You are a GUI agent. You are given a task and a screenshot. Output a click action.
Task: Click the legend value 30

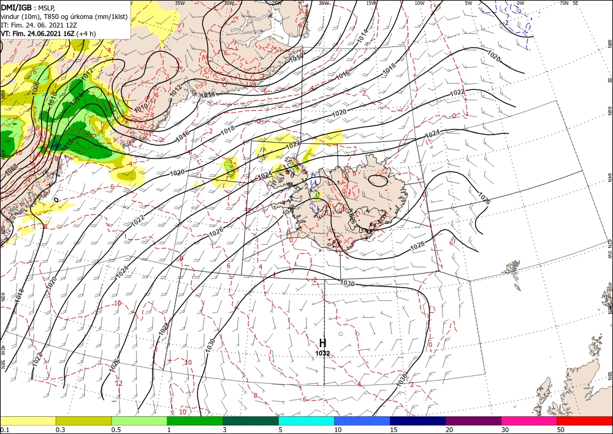506,430
